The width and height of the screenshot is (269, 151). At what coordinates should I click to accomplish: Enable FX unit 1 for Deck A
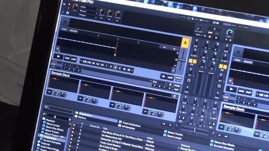(190, 60)
